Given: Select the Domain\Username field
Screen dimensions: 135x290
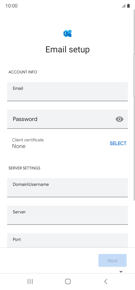Looking at the screenshot, I should (x=67, y=187).
